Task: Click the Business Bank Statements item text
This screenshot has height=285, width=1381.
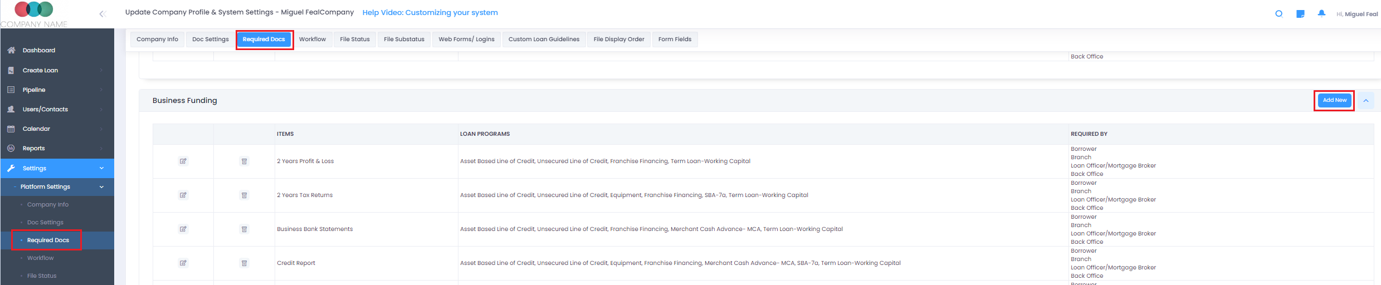Action: coord(315,229)
